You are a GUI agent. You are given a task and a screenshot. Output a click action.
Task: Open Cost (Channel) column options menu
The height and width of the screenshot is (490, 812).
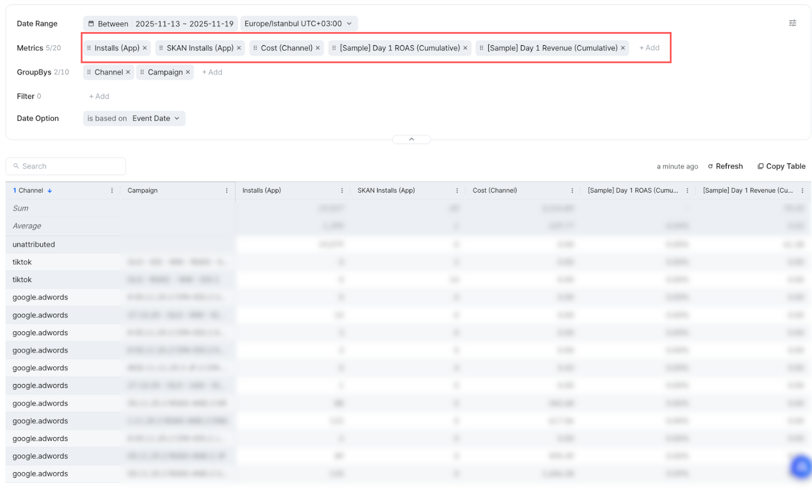tap(572, 191)
